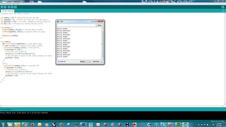Click the editor horizontal scrollbar
The image size is (226, 127).
[x=112, y=106]
